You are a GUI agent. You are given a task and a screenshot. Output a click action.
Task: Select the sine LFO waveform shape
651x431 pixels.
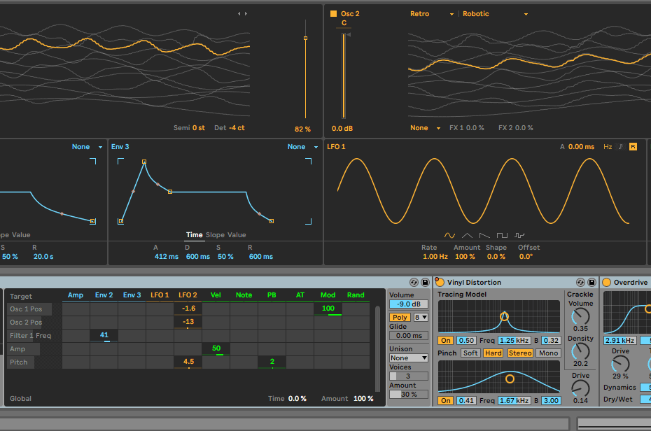click(x=450, y=235)
